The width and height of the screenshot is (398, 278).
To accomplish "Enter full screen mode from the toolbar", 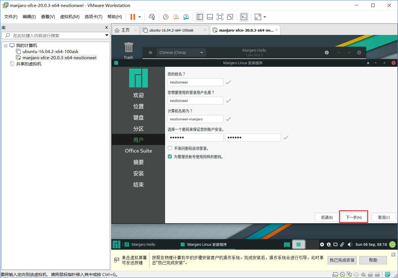I will 220,17.
